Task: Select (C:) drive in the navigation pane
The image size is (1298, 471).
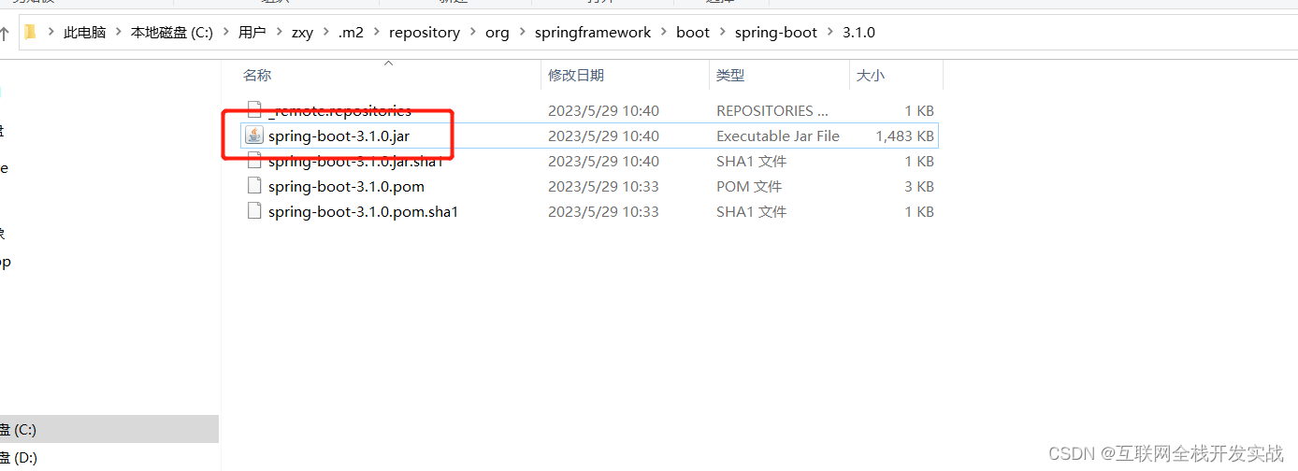Action: tap(108, 430)
